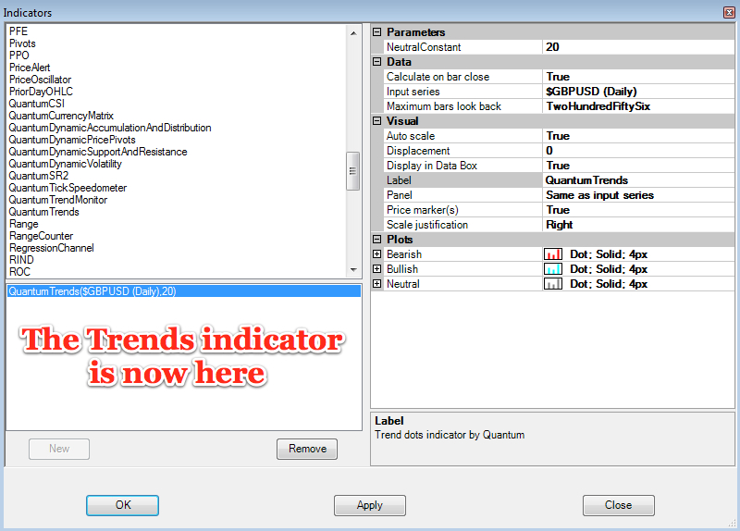Click the Bullish plot color icon
740x531 pixels.
click(x=552, y=269)
